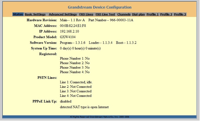Click the MAC address value 00:0B:82:24:E1:F8
Screen dimensions: 200x121
(73, 26)
